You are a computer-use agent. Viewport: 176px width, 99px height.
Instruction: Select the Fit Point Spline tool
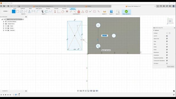[x=26, y=12]
